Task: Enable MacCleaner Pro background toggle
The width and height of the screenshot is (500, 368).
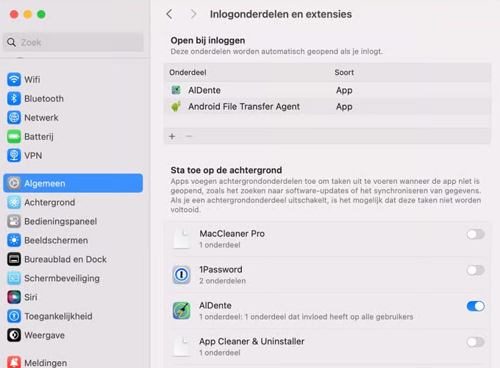Action: click(476, 234)
